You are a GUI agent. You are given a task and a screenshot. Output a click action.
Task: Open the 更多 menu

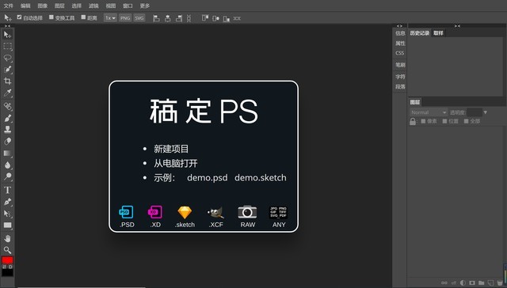145,6
